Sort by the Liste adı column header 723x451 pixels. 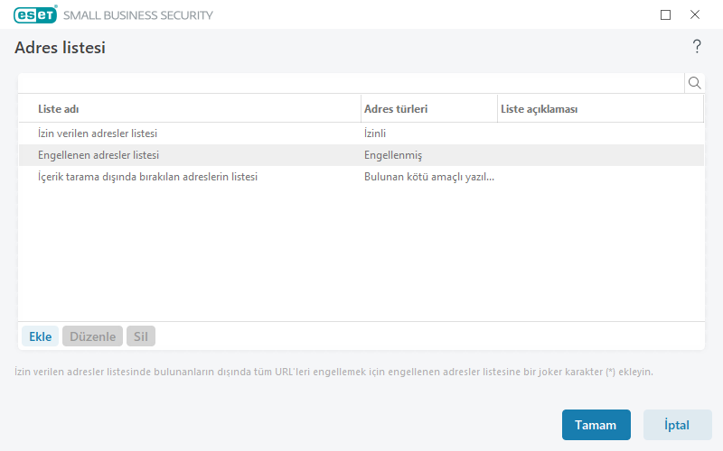(59, 109)
